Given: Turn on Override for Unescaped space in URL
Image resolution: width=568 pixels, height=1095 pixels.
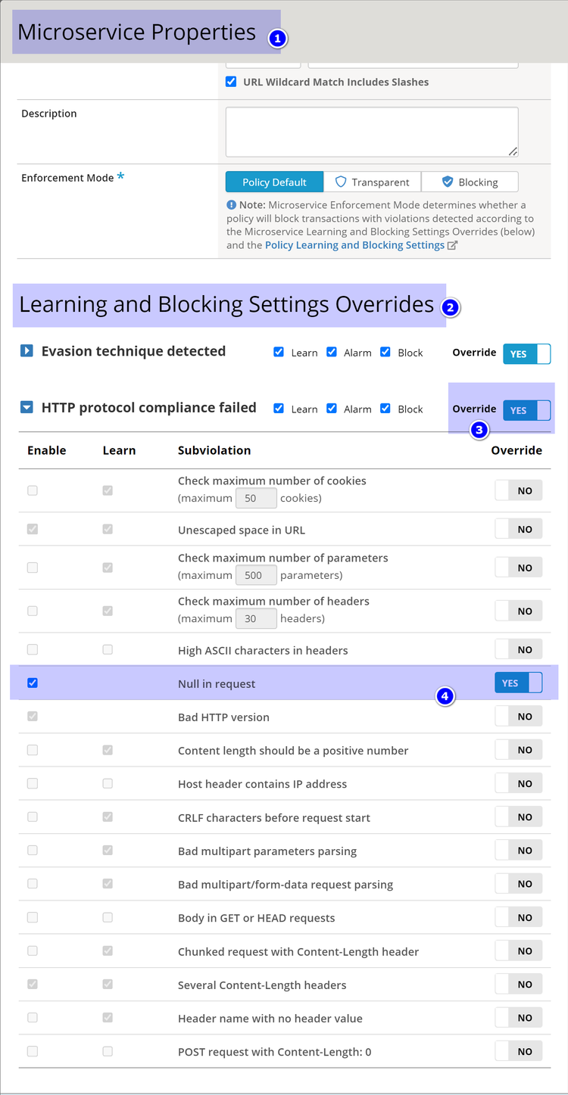Looking at the screenshot, I should (x=519, y=530).
